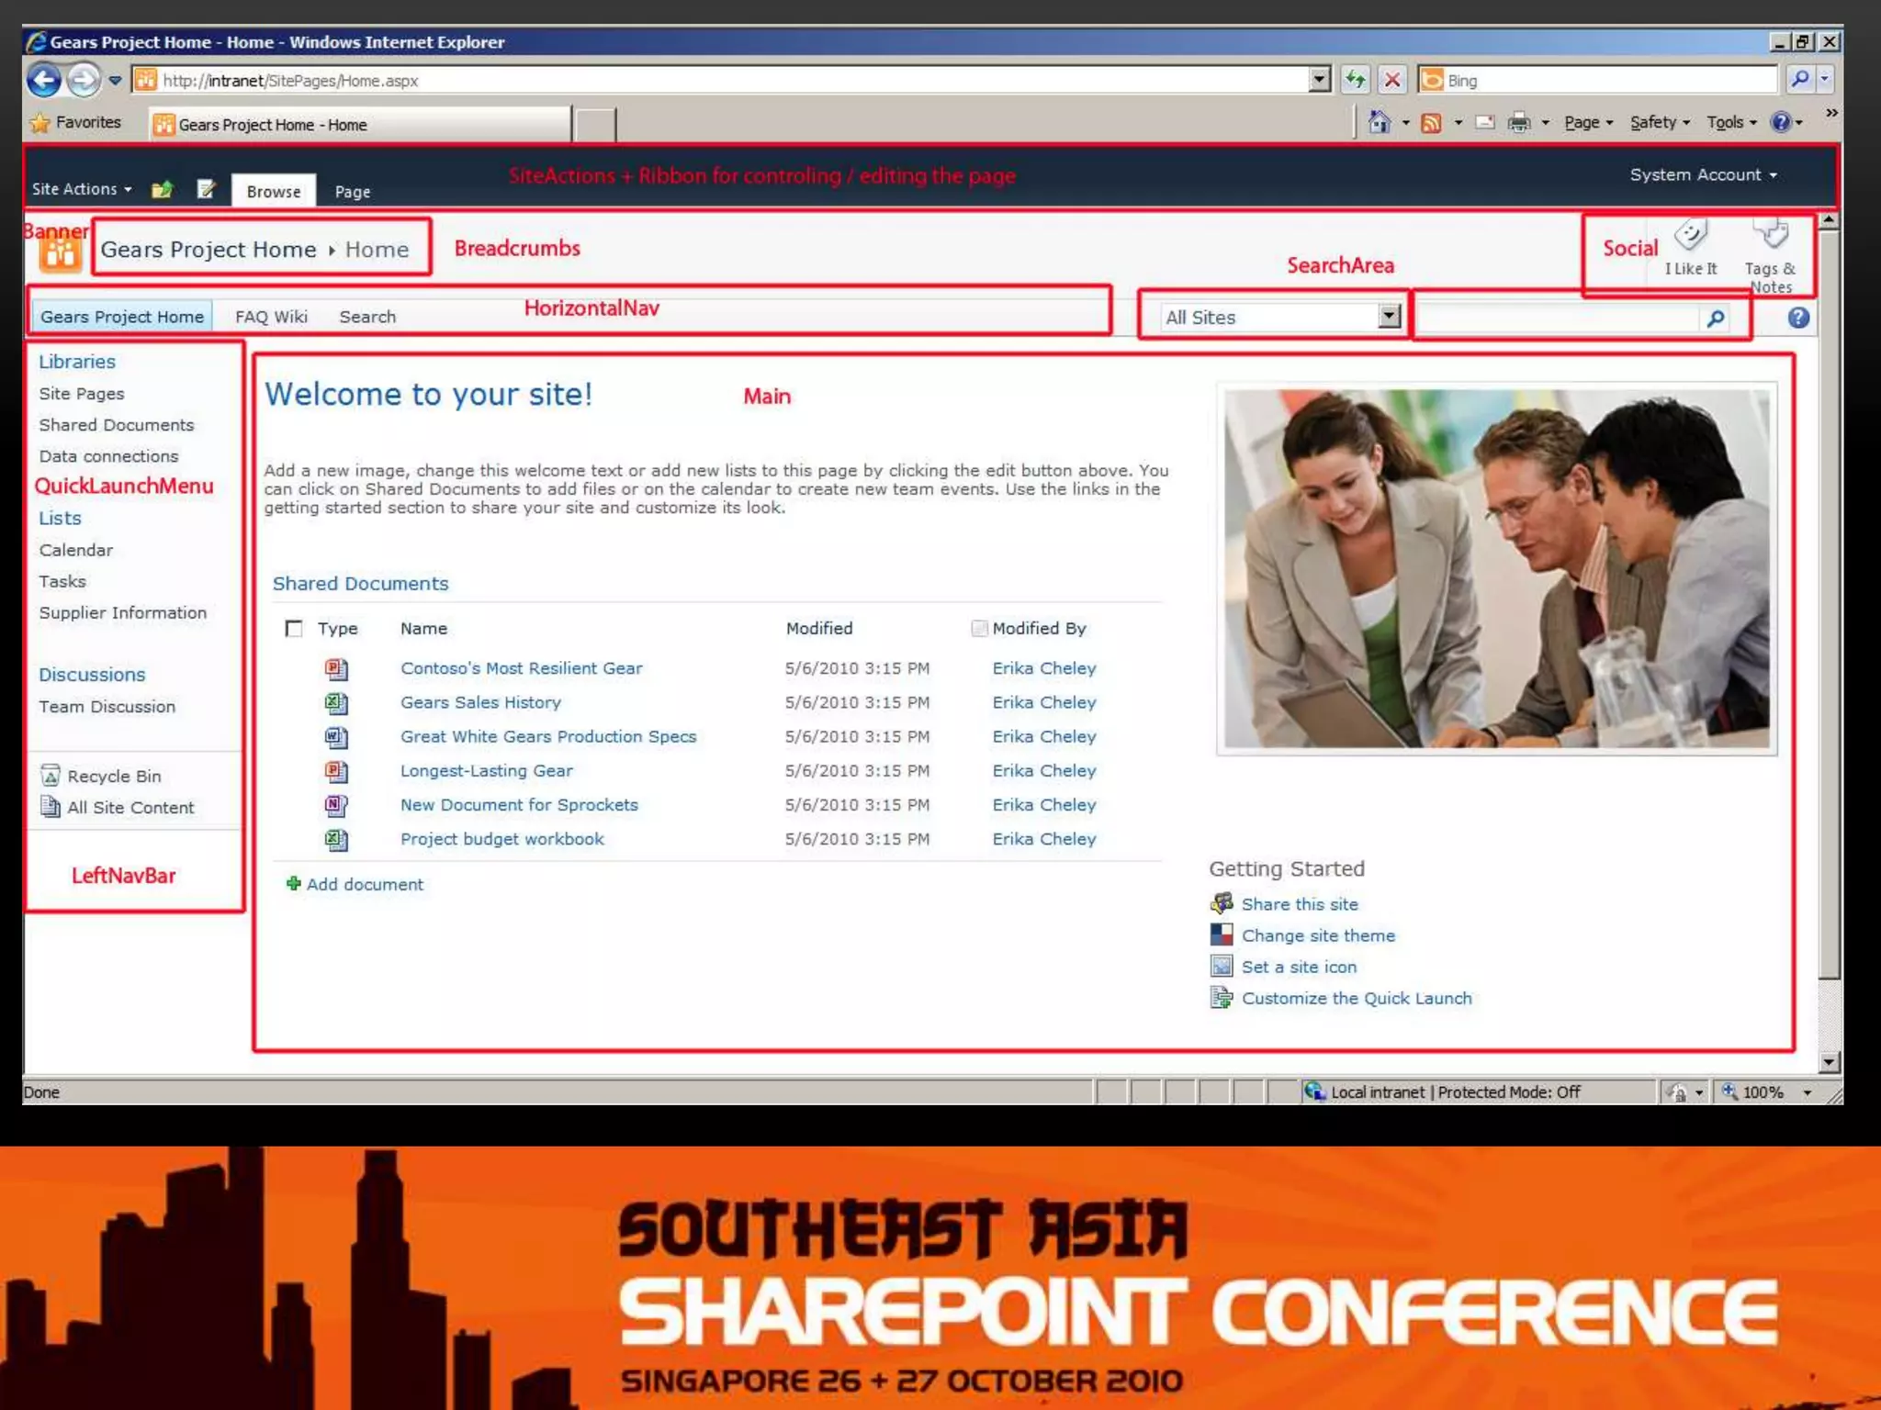Open the Gears Sales History document
The width and height of the screenshot is (1881, 1410).
pos(480,703)
